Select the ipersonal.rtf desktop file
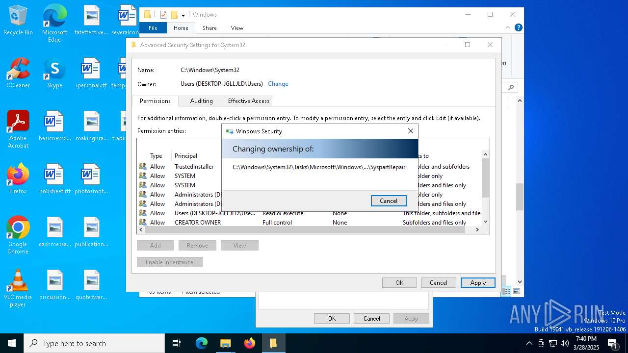Viewport: 628px width, 353px height. 91,73
